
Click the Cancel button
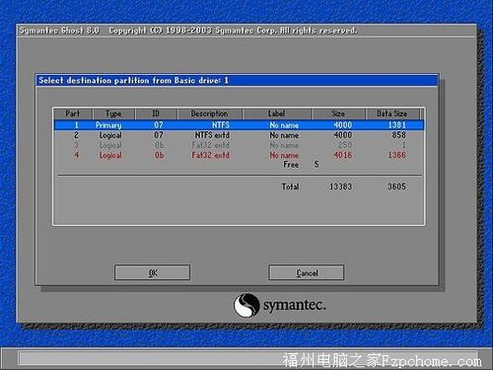(307, 272)
